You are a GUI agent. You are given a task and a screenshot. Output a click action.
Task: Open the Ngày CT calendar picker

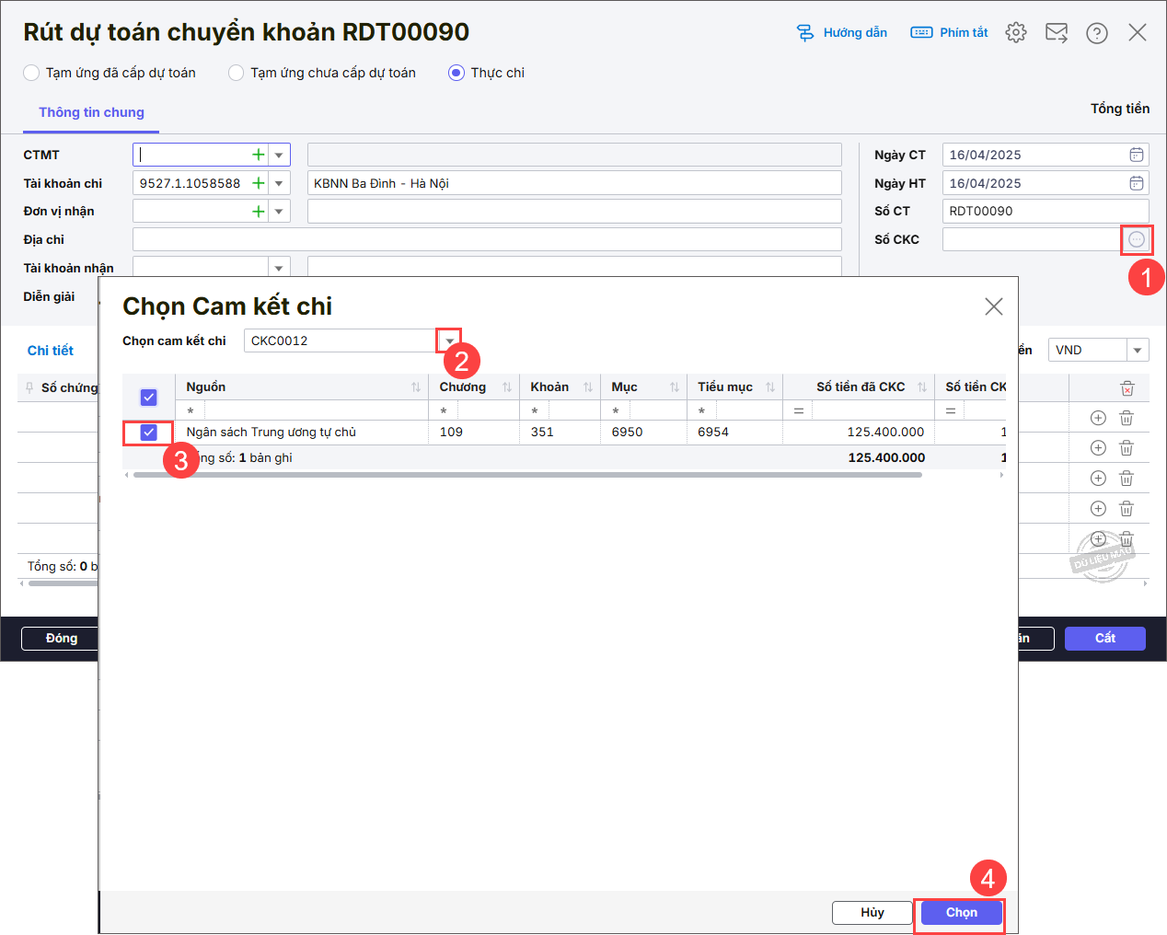point(1137,155)
